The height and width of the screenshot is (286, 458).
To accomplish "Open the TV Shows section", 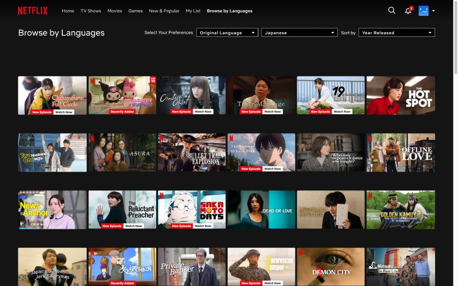I will point(91,11).
